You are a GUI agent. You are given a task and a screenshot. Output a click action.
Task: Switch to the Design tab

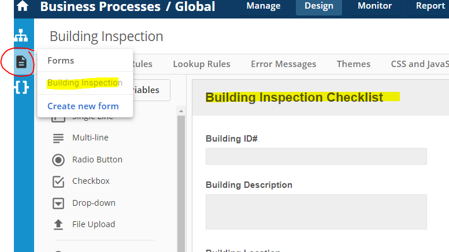pyautogui.click(x=319, y=6)
